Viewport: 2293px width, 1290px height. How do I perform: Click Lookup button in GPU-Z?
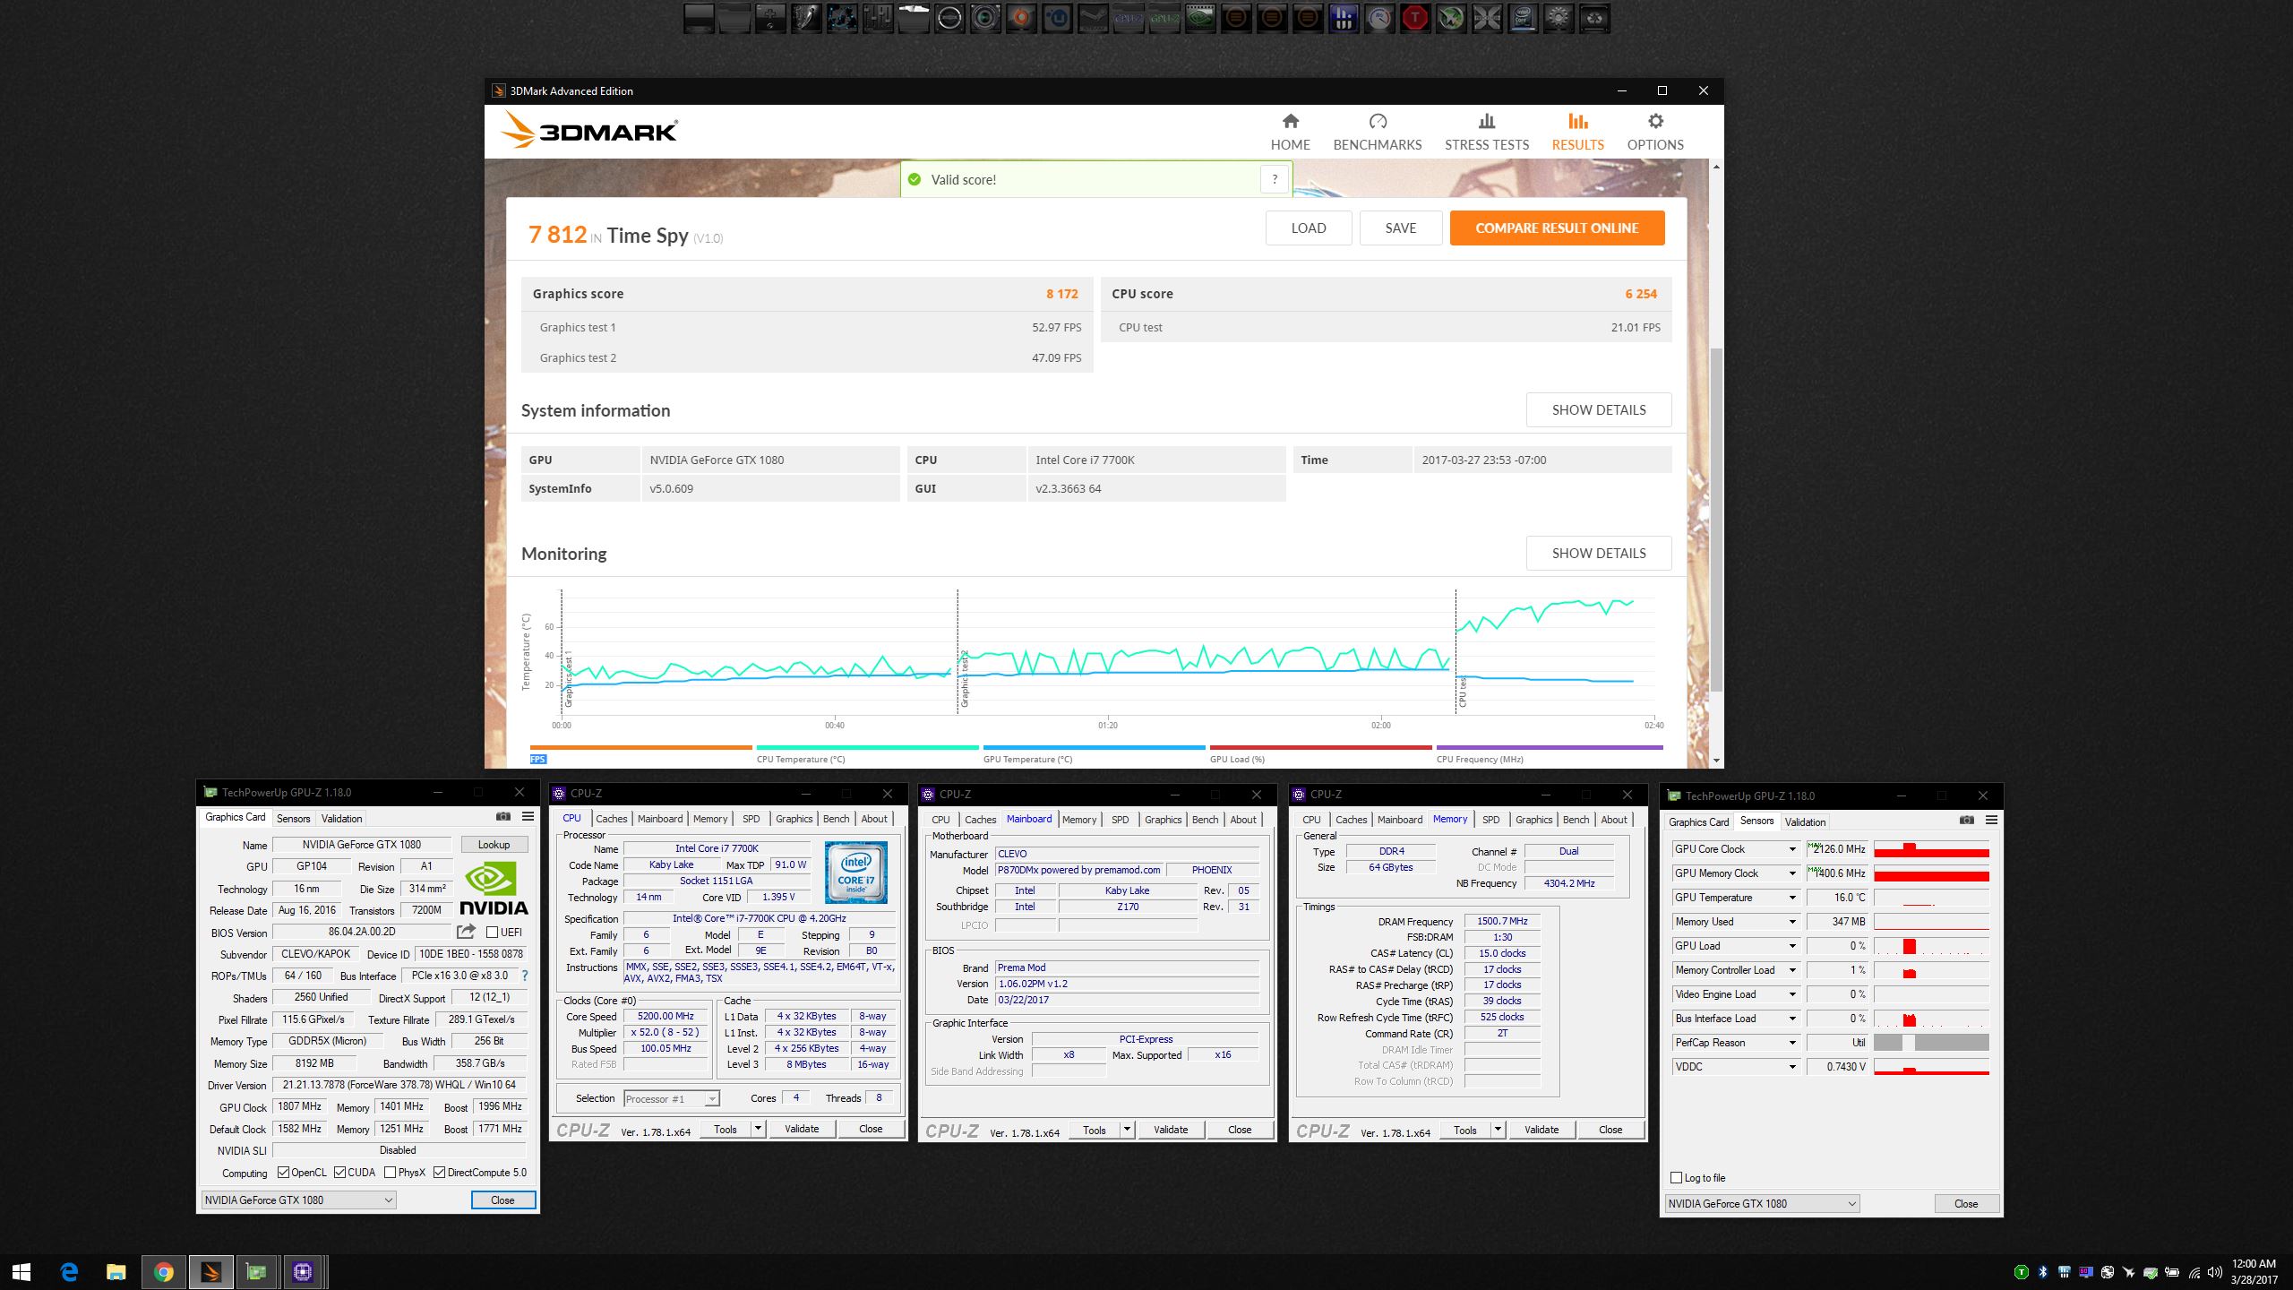tap(494, 845)
